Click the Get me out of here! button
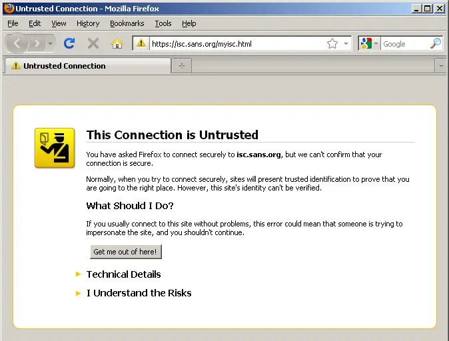 point(126,252)
